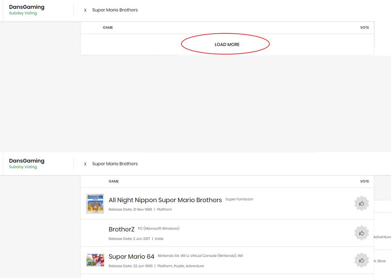This screenshot has height=278, width=391.
Task: Click Release Date: 2 Jun 2017 text
Action: pos(129,239)
